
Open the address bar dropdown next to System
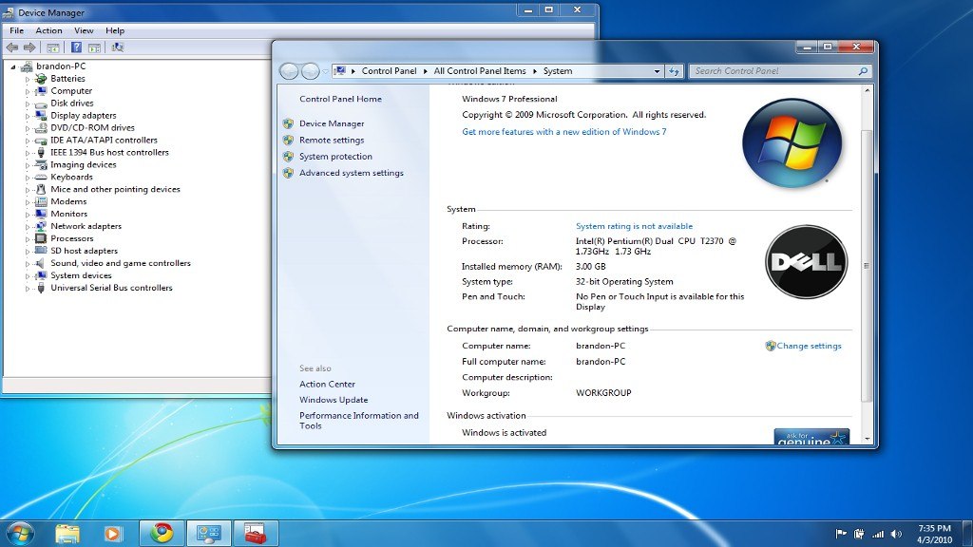point(656,69)
